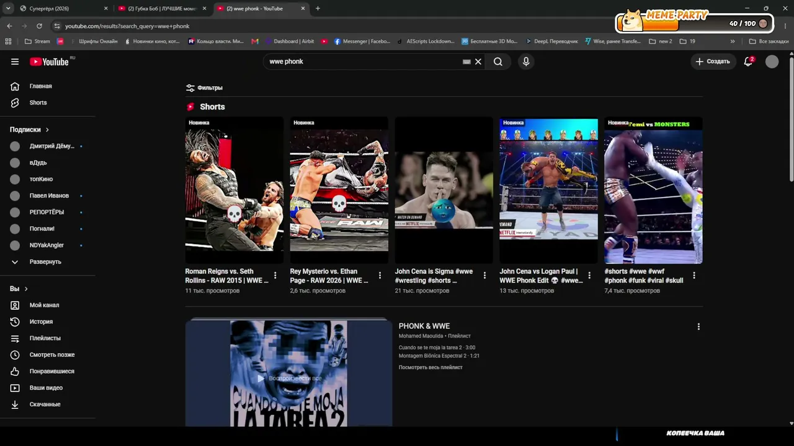Open Chrome tab search dropdown
Viewport: 794px width, 446px height.
coord(8,9)
